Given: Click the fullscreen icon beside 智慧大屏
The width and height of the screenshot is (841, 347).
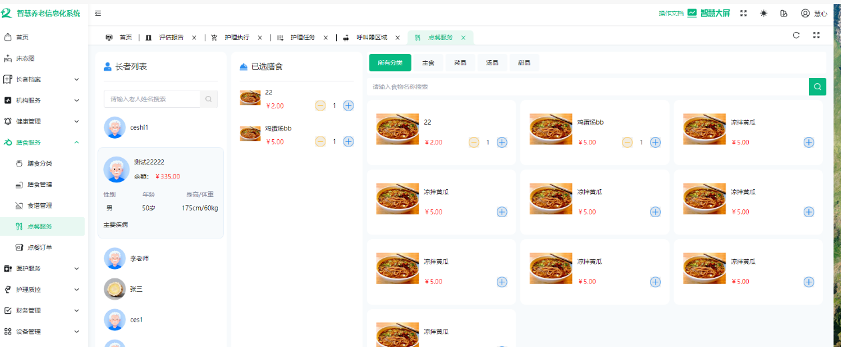Looking at the screenshot, I should [x=744, y=13].
